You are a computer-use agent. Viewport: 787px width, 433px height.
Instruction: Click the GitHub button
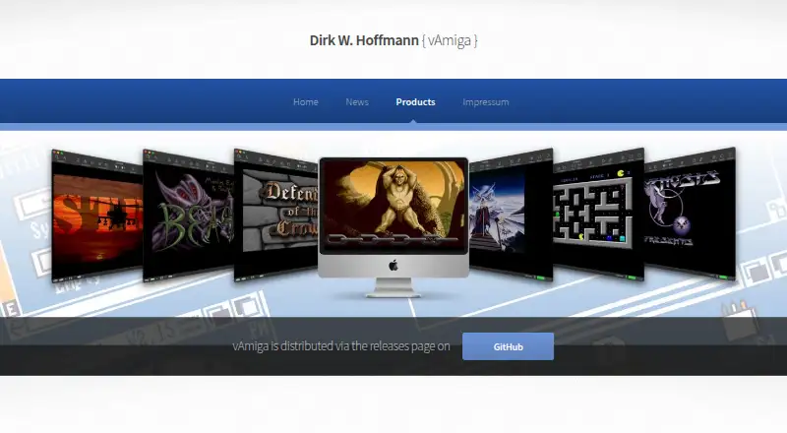[x=508, y=346]
